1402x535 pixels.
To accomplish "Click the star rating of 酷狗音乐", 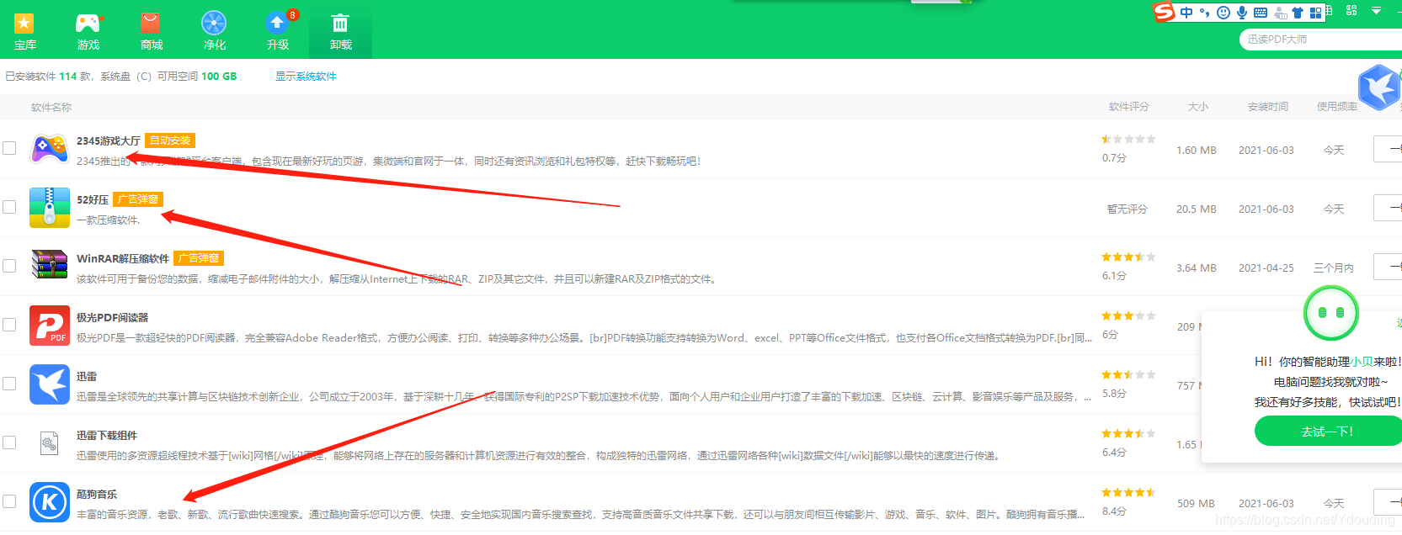I will [x=1128, y=493].
